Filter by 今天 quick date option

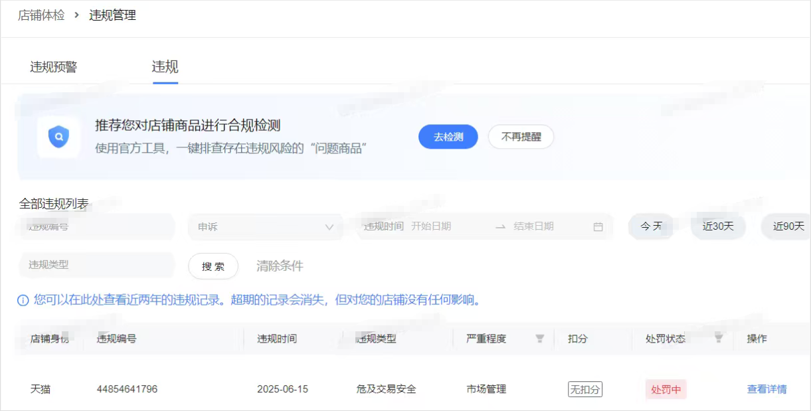651,226
